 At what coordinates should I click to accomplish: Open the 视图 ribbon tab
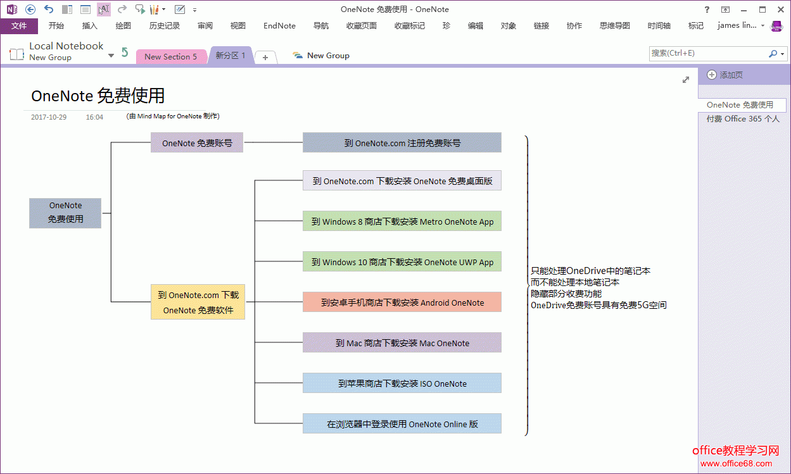238,26
